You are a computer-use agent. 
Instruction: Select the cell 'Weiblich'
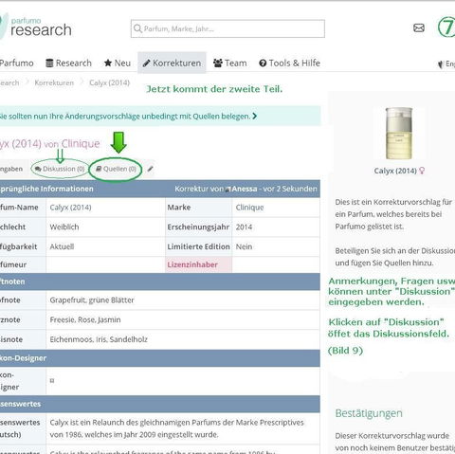point(64,227)
